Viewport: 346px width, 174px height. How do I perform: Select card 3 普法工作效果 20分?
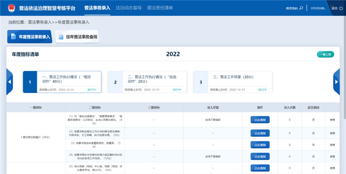[x=233, y=82]
